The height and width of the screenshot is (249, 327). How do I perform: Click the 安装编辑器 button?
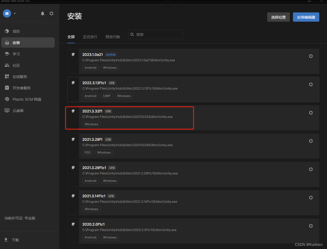[306, 17]
